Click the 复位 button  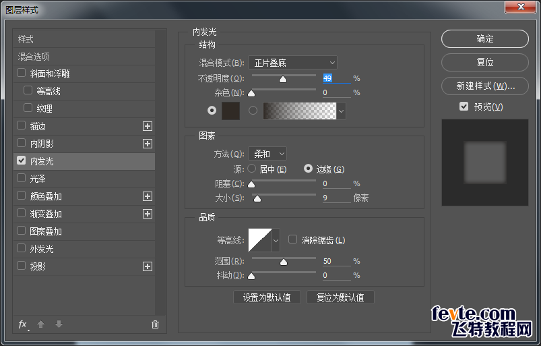click(485, 62)
